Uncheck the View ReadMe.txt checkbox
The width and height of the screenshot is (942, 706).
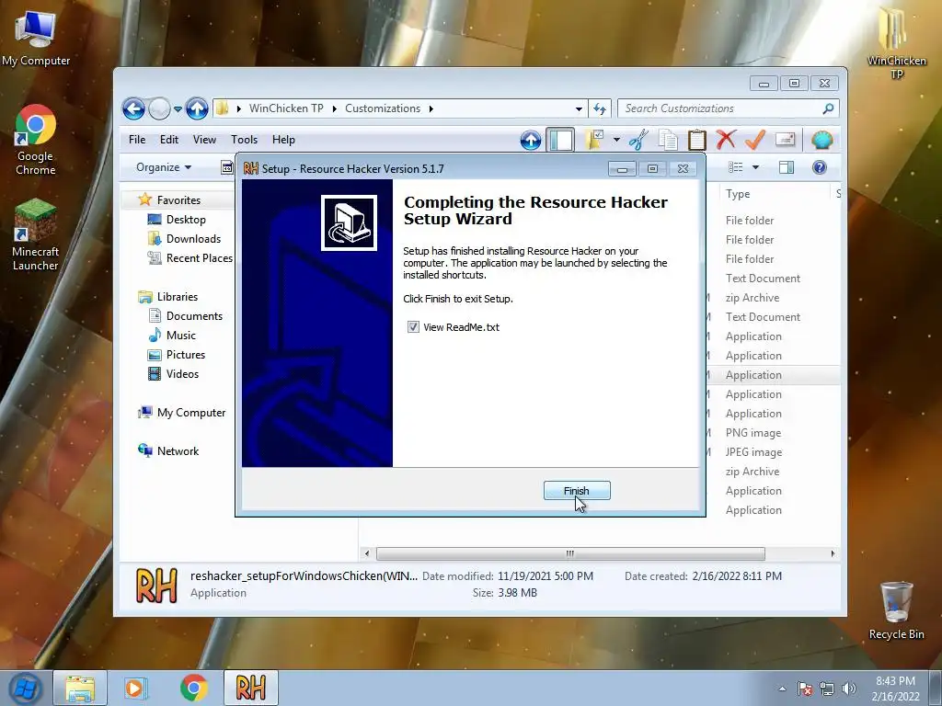point(413,327)
